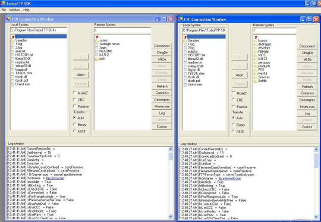Screen dimensions: 321x222
Task: Click ChngDir in the cisco window
Action: 162,53
